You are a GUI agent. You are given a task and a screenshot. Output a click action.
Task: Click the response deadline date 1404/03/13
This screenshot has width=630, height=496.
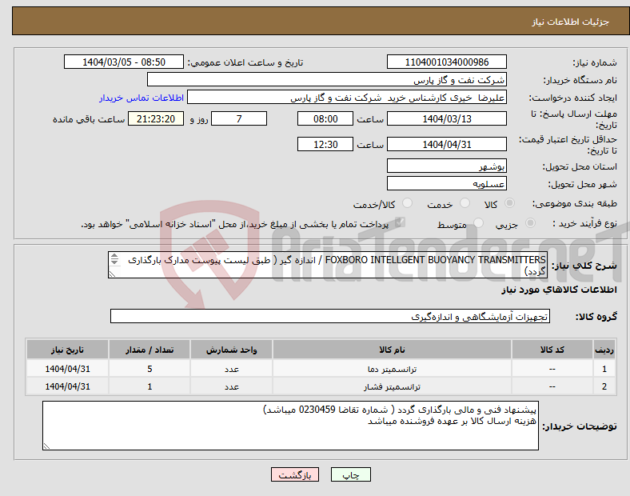click(x=447, y=118)
